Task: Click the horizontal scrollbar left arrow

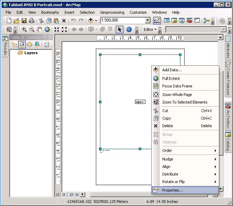Action: (x=82, y=194)
